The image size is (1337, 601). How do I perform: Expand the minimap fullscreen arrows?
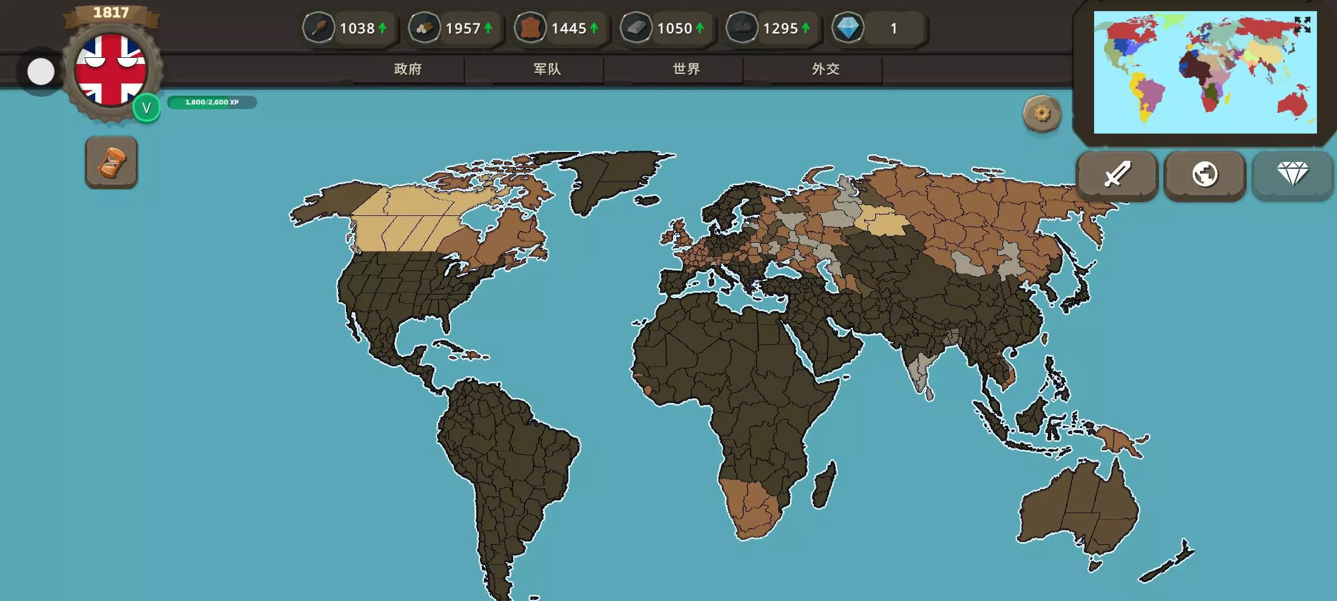tap(1302, 24)
